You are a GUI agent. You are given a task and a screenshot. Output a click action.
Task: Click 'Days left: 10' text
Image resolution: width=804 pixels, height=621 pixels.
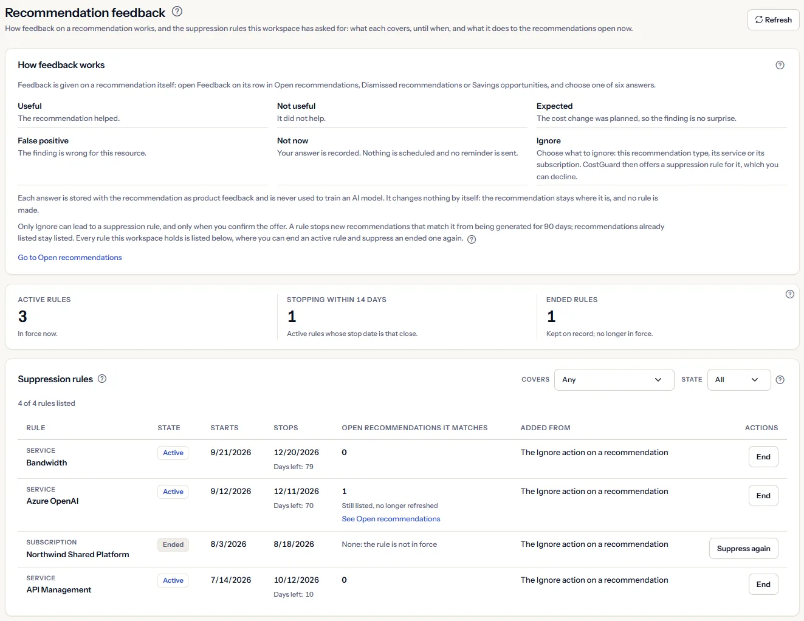click(x=294, y=594)
